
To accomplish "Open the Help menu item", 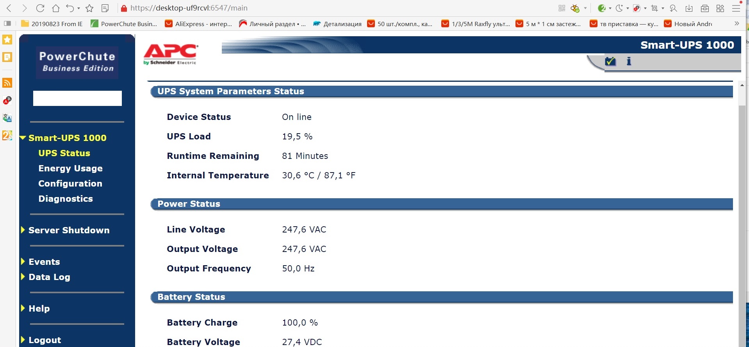I will point(39,308).
